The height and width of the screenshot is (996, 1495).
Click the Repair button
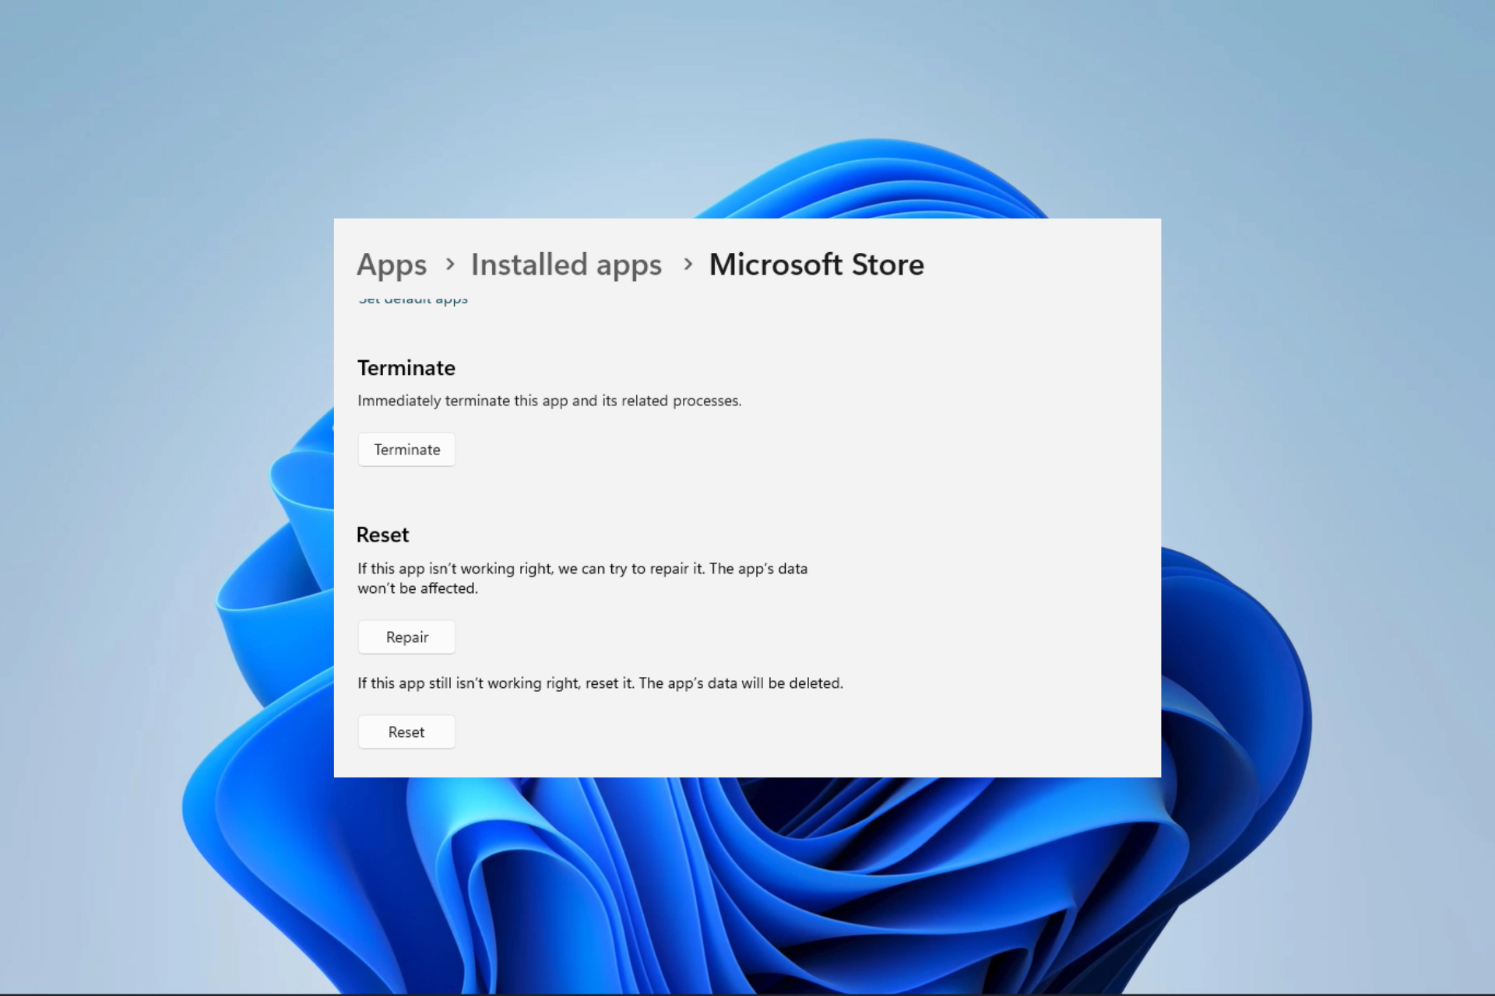pyautogui.click(x=406, y=637)
